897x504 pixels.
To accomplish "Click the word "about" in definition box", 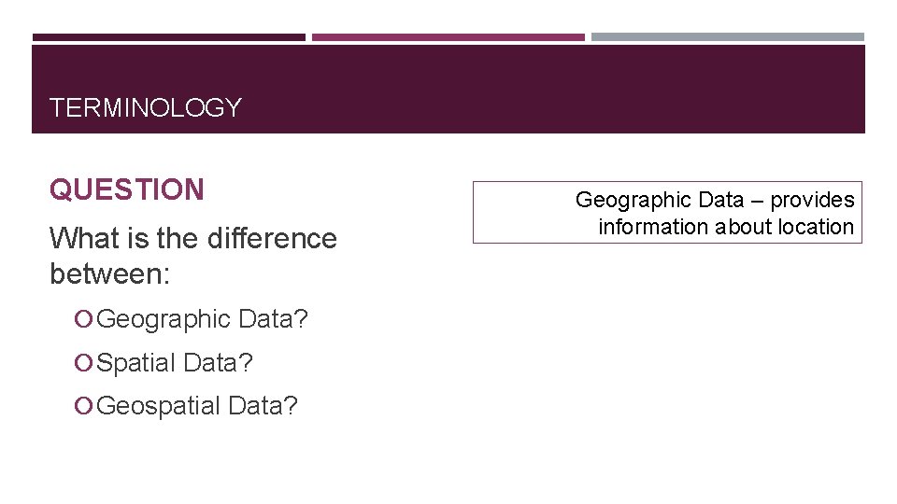I will [744, 227].
